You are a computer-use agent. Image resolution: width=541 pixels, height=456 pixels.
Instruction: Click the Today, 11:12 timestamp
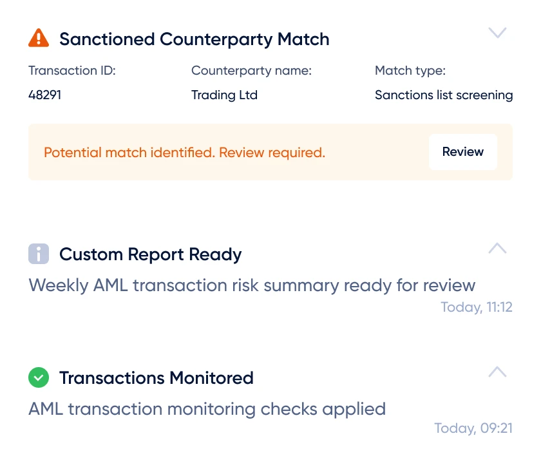[477, 307]
